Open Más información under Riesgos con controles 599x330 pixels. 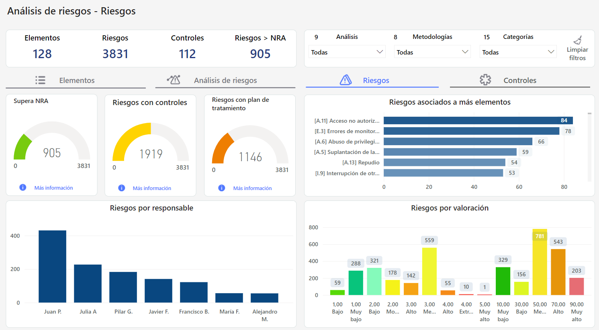pos(152,188)
